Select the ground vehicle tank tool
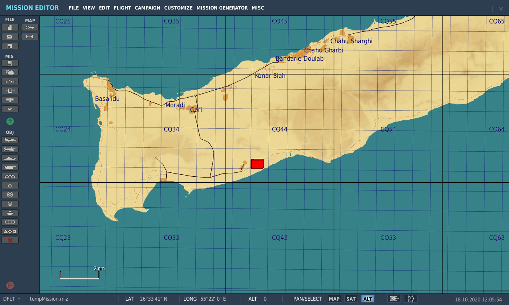This screenshot has height=305, width=509. pos(10,167)
